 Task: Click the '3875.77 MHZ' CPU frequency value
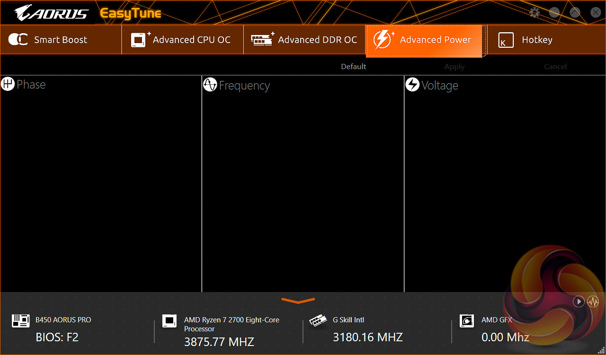219,342
